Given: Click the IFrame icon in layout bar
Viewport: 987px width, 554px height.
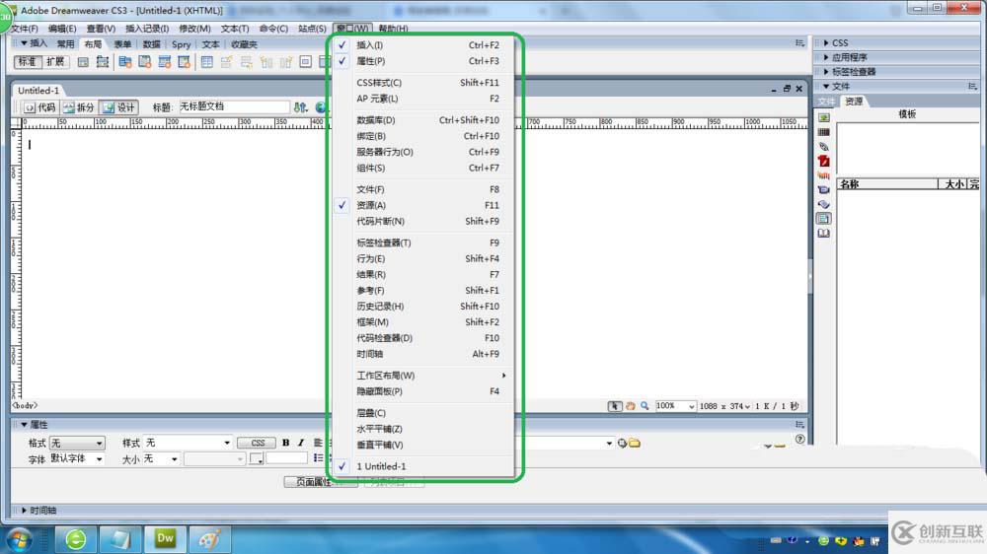Looking at the screenshot, I should (x=305, y=62).
